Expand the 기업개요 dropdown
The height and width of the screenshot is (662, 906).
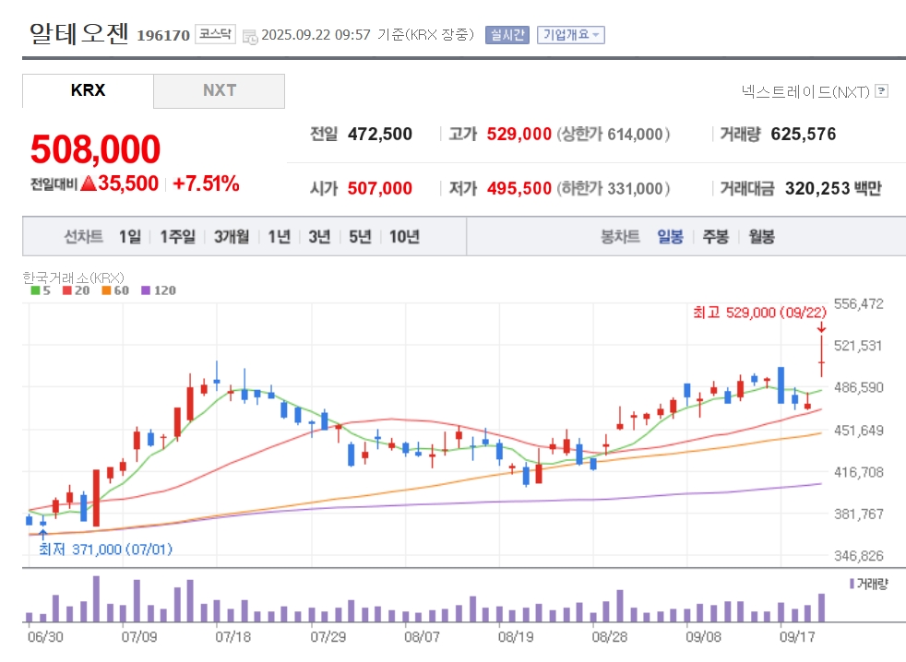click(x=570, y=35)
